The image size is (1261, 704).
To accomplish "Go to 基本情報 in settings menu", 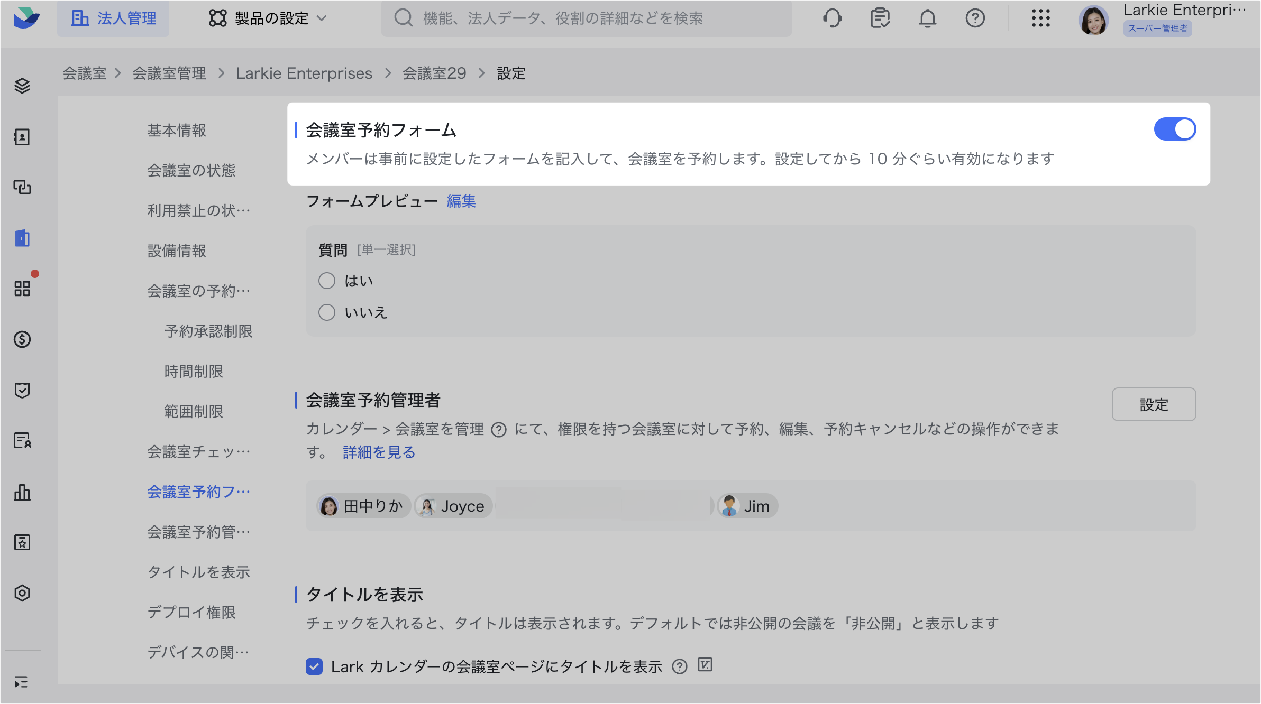I will 177,131.
